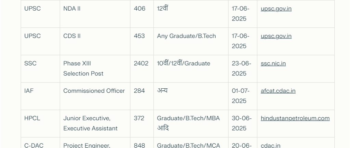
Task: Click the cdac.in link in C-DAC row
Action: [x=270, y=146]
